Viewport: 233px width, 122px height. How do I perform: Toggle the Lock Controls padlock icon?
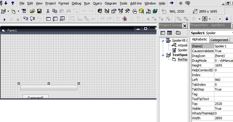(x=227, y=19)
